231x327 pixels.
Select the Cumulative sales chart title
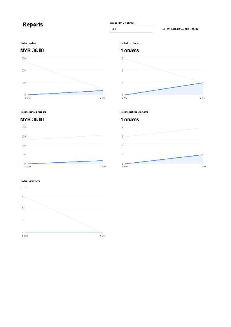[33, 112]
